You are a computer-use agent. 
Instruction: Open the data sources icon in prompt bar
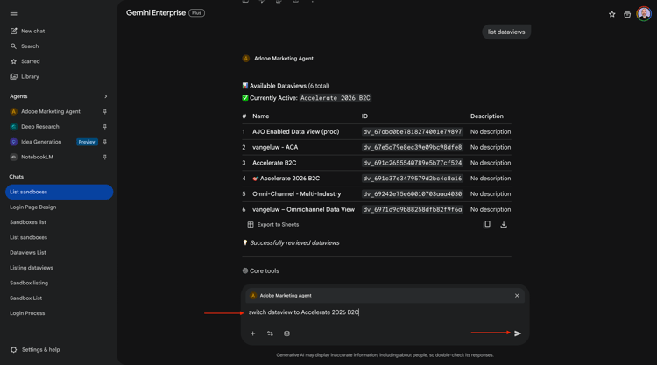point(286,333)
